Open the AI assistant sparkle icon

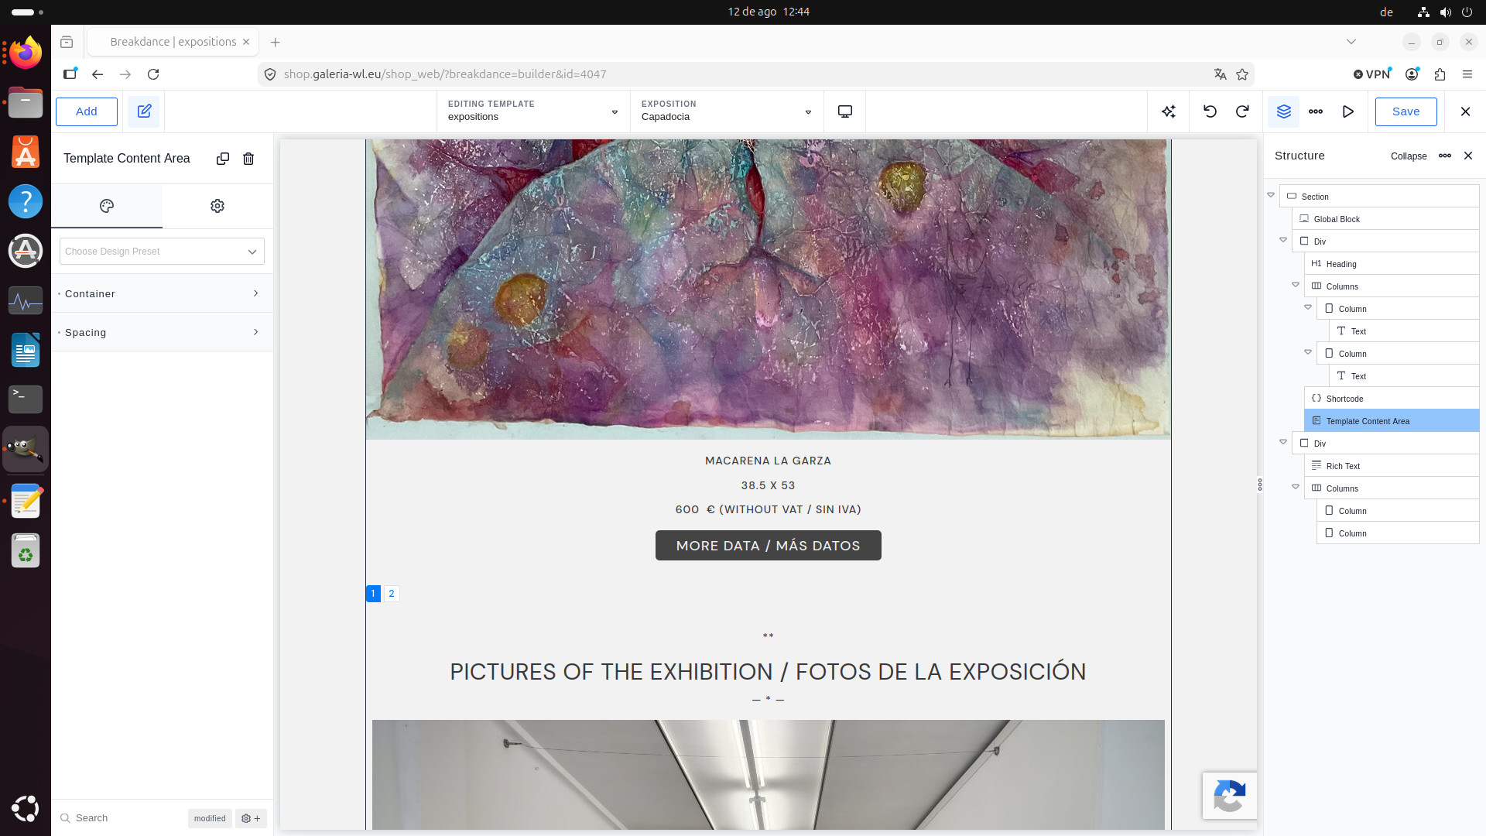pyautogui.click(x=1169, y=111)
